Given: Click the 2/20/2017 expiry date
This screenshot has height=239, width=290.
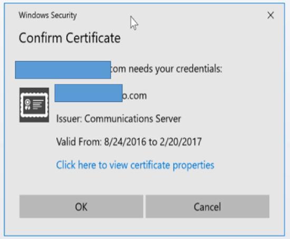Looking at the screenshot, I should pos(181,142).
